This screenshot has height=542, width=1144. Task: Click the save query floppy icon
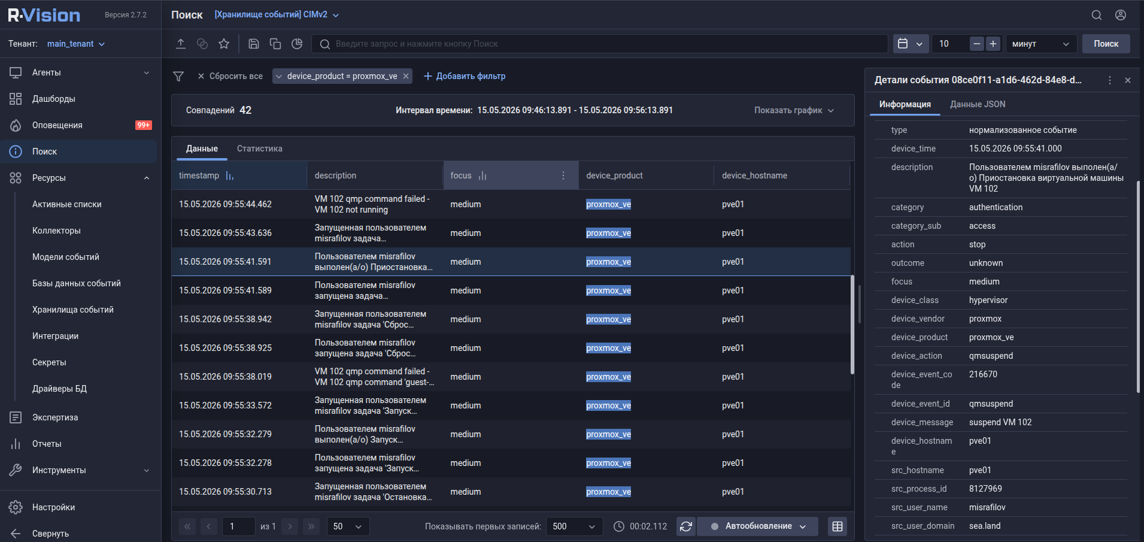254,44
